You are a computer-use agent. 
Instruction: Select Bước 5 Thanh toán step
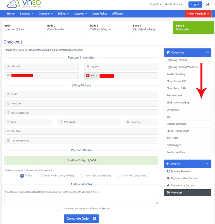click(193, 28)
